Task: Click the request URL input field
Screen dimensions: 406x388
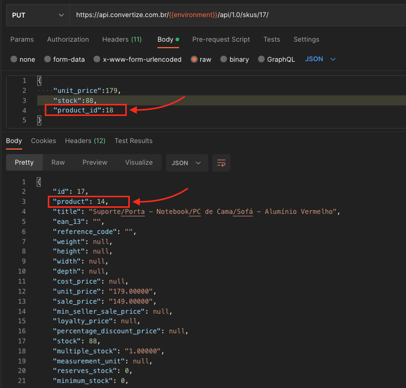Action: (x=236, y=15)
